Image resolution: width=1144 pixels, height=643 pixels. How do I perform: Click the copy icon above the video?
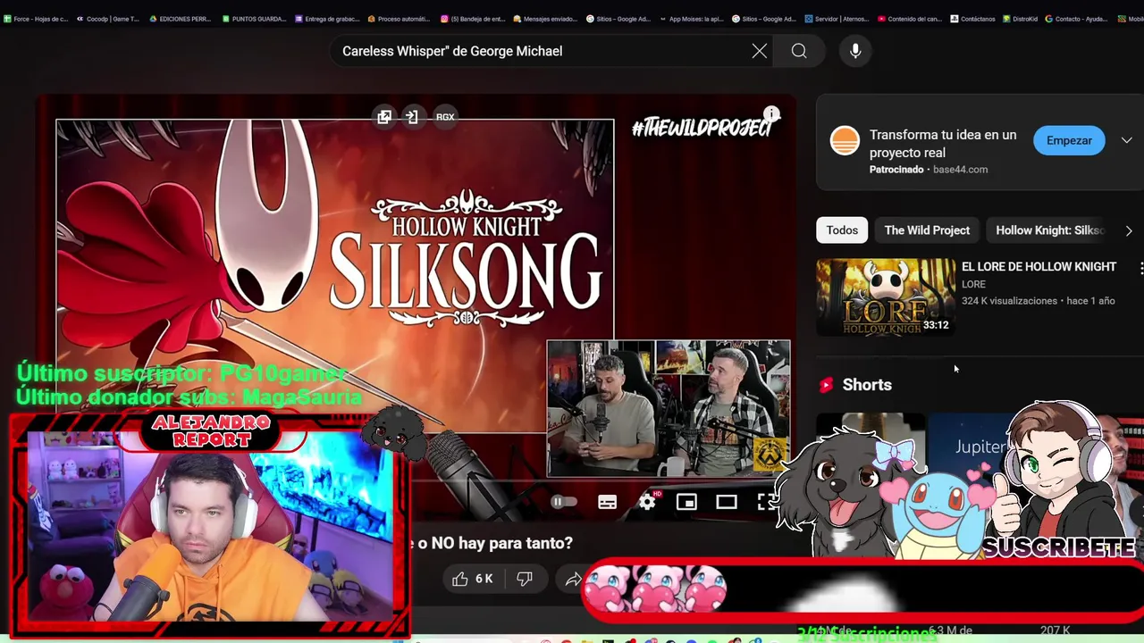[x=384, y=117]
